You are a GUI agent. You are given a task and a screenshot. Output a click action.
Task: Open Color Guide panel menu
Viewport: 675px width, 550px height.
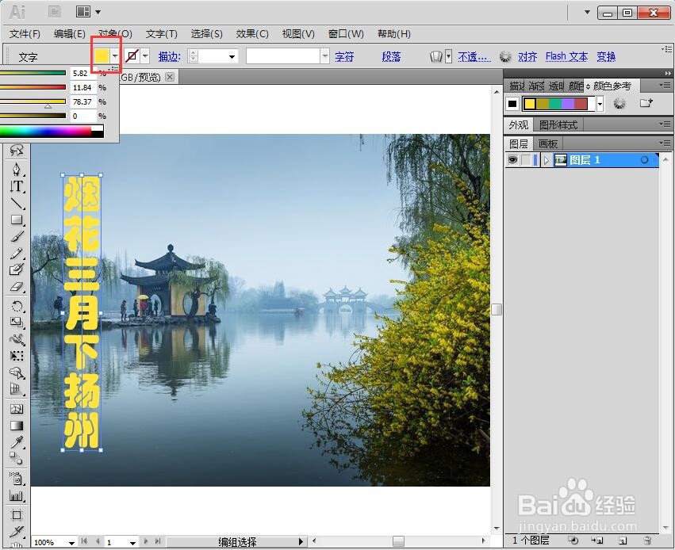[665, 85]
